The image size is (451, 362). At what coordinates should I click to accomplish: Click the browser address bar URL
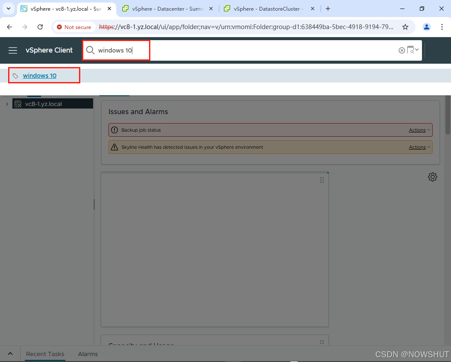(246, 27)
